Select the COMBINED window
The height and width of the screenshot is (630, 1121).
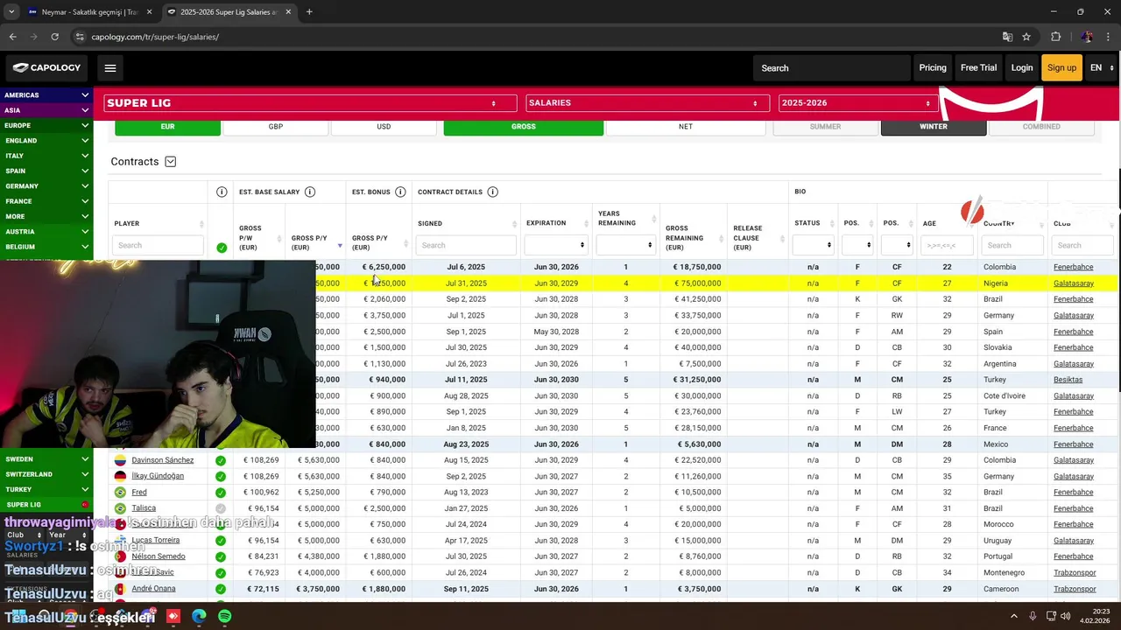(x=1041, y=127)
